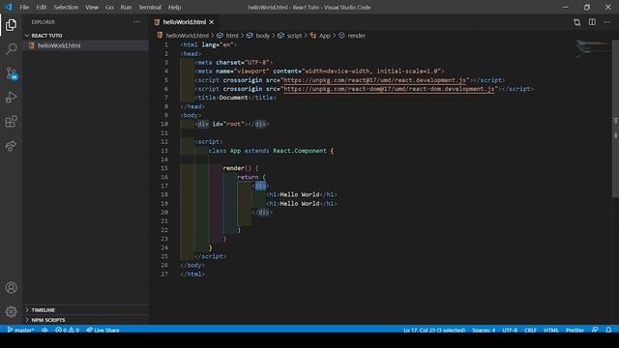Click the return keyword on line 16
Viewport: 619px width, 348px height.
coord(248,177)
